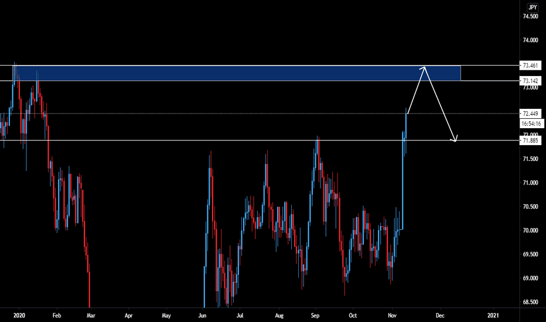Click the 71.000 price axis tick
546x322 pixels.
point(530,183)
